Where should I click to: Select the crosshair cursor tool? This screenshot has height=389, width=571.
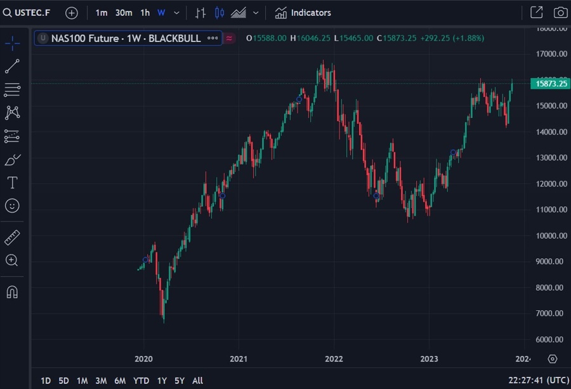click(x=12, y=43)
